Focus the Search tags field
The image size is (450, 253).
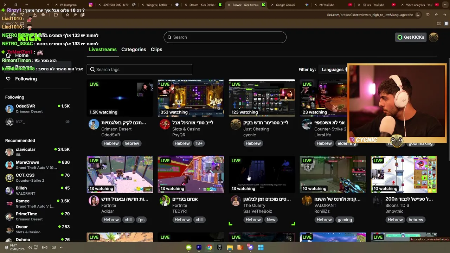[x=140, y=70]
